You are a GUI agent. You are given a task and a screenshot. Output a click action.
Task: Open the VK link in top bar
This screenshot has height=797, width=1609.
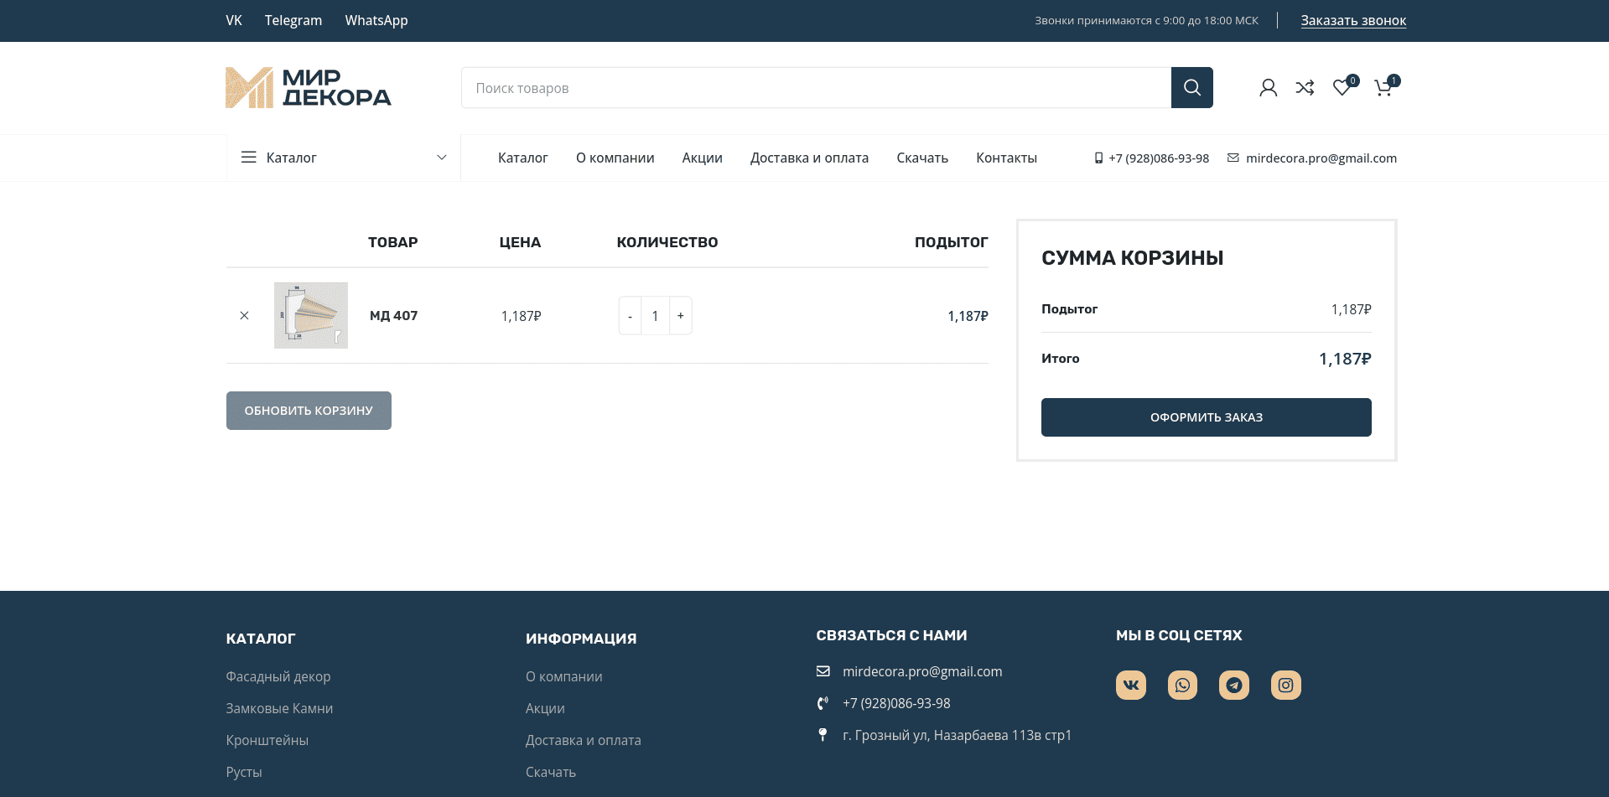(234, 21)
